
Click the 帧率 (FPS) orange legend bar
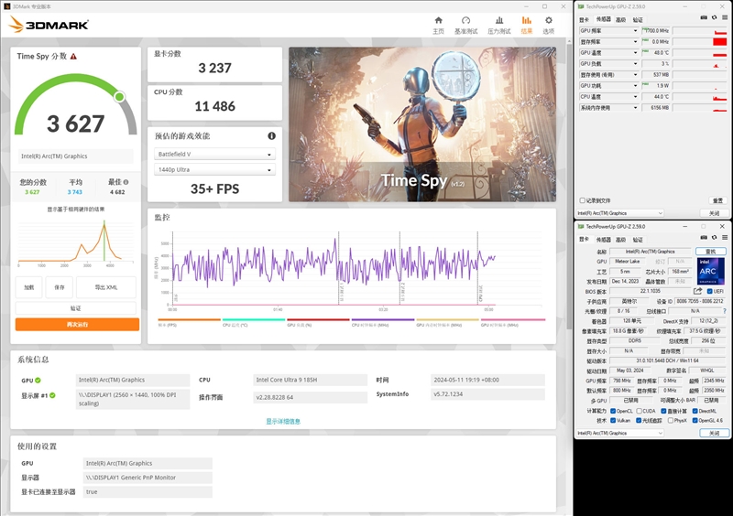coord(190,320)
